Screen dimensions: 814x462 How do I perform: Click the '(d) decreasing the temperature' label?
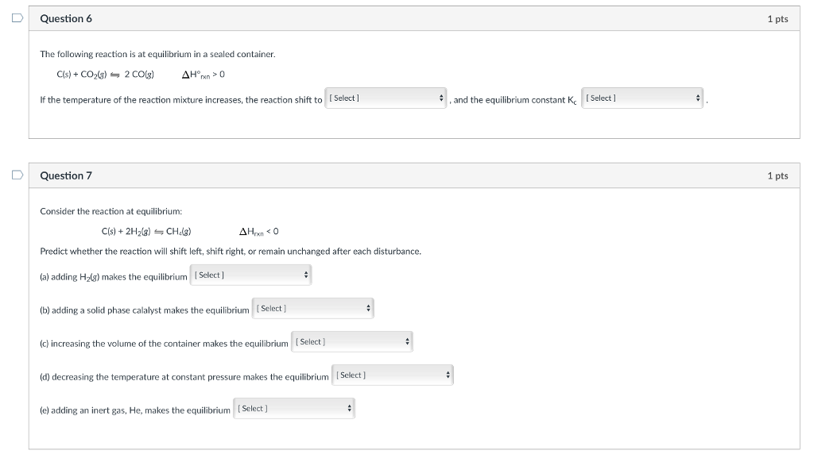(184, 377)
